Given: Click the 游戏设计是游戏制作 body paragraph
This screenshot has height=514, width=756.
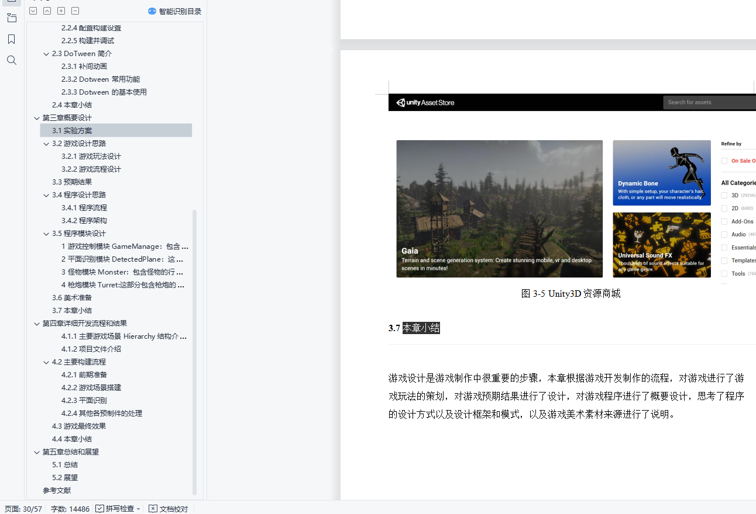Looking at the screenshot, I should (x=566, y=397).
